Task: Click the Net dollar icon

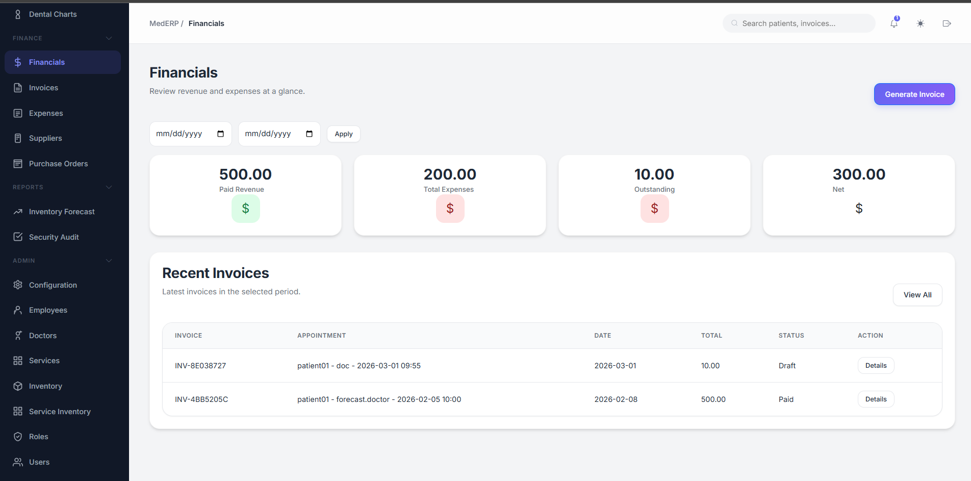Action: coord(859,209)
